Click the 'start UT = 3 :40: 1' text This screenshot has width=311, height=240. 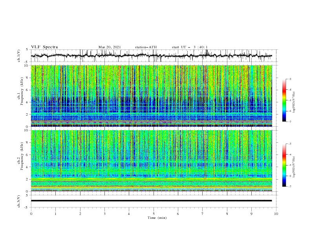pos(190,47)
